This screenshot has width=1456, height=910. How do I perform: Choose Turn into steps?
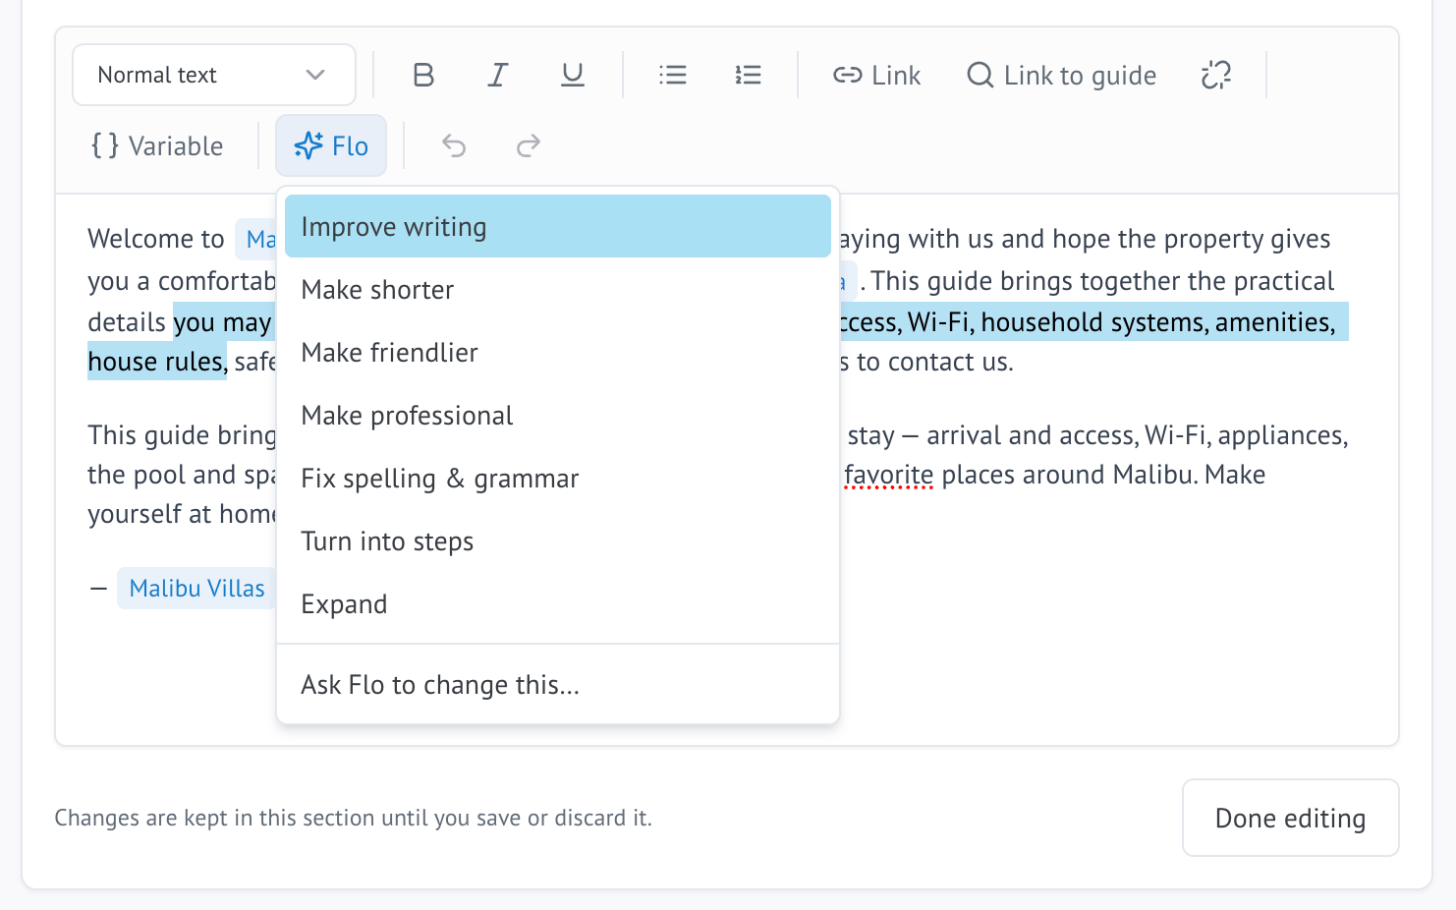click(558, 540)
